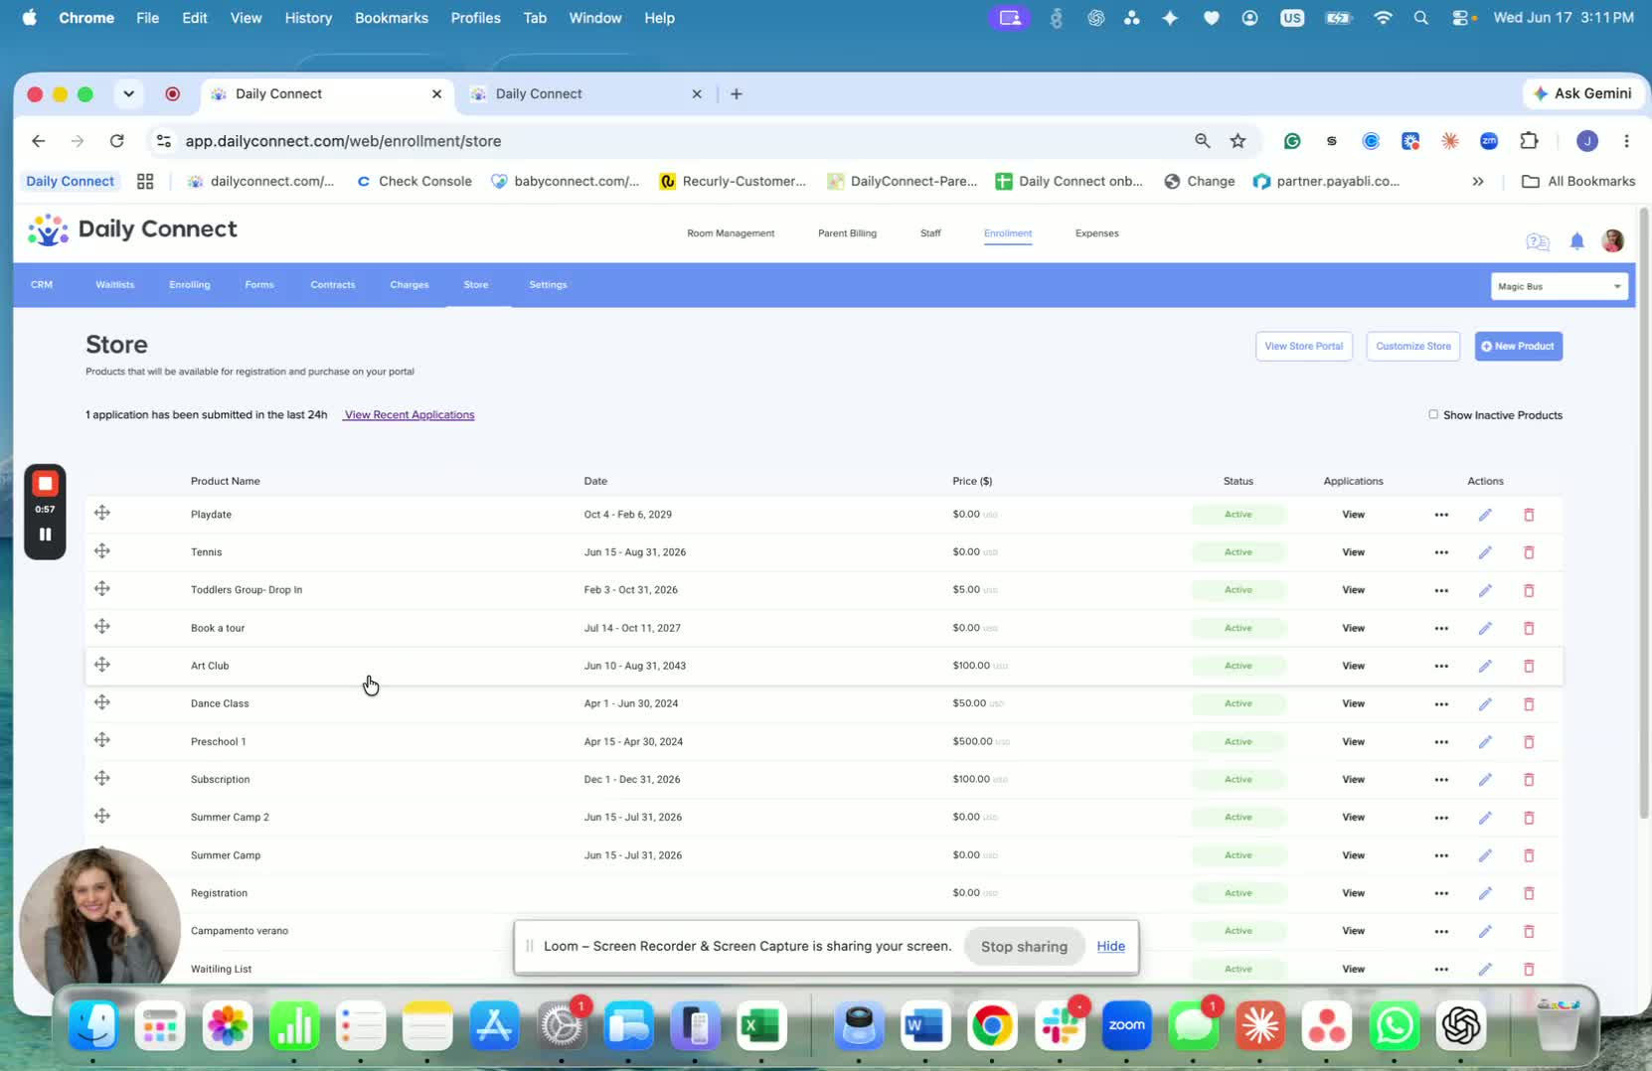
Task: Enable Show Inactive Products checkbox
Action: click(1433, 414)
